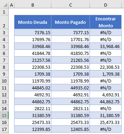
Task: Select the #N/D cell in row 14
Action: (105, 108)
